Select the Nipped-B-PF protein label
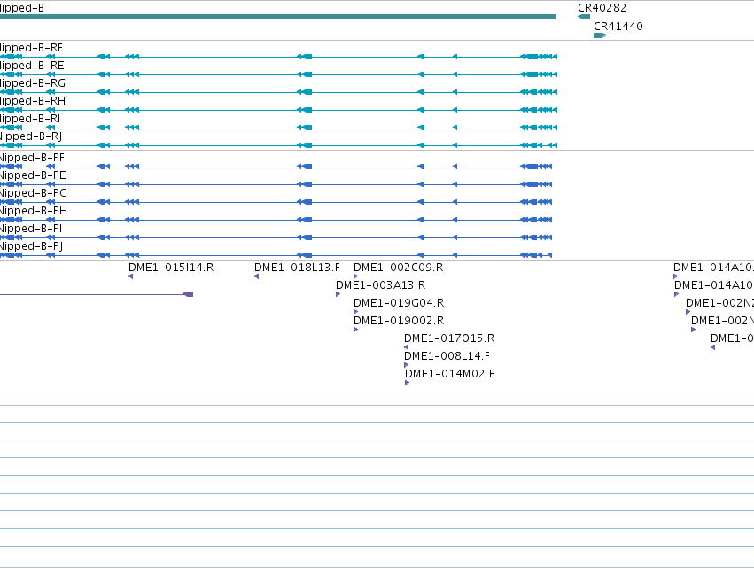This screenshot has height=568, width=754. click(x=32, y=158)
